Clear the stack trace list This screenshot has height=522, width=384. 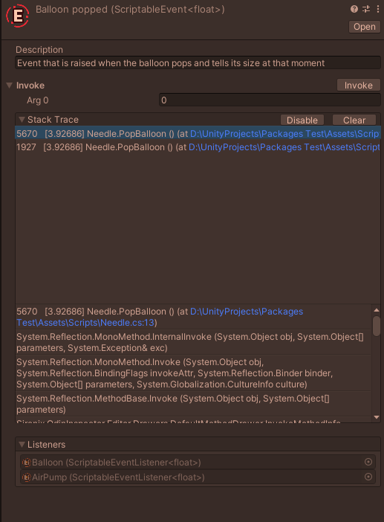click(354, 120)
